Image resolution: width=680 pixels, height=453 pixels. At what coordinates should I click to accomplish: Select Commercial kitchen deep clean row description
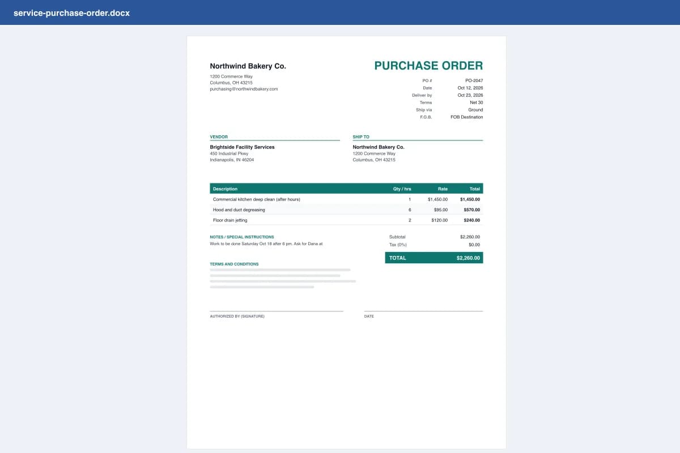point(257,199)
